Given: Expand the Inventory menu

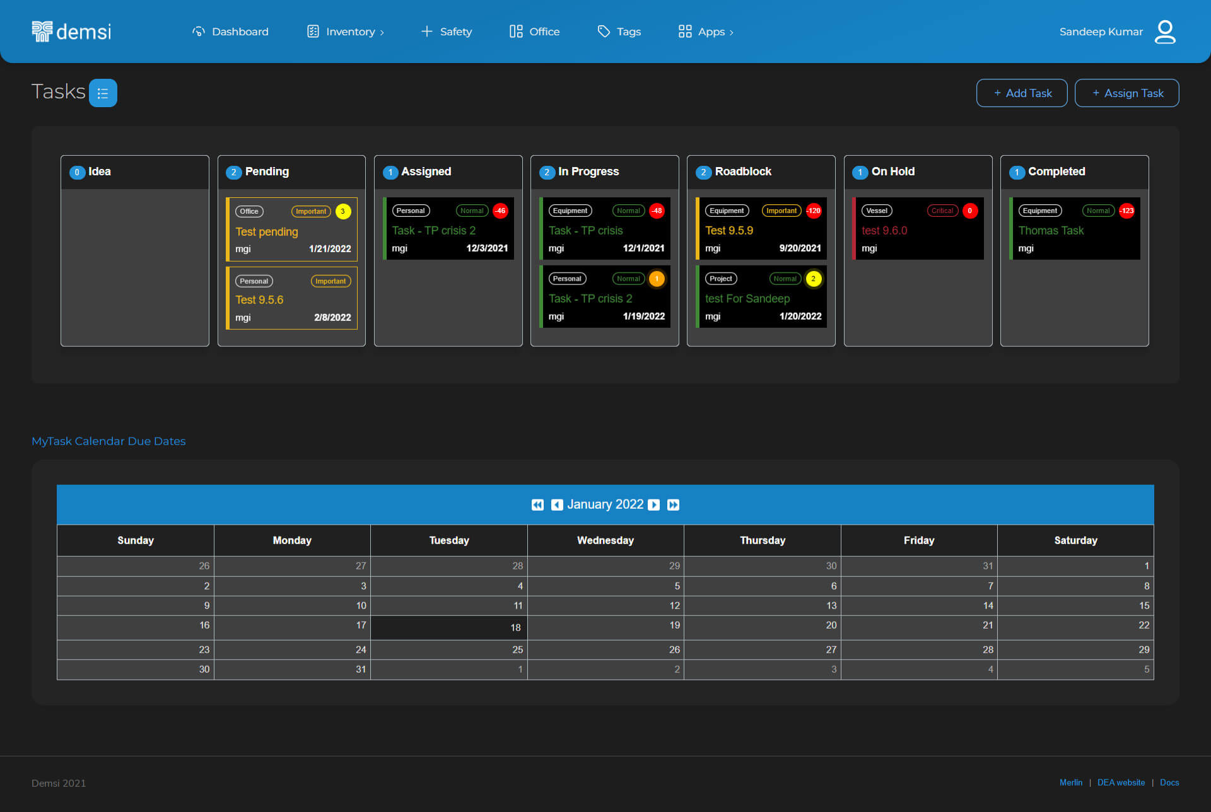Looking at the screenshot, I should pos(345,32).
